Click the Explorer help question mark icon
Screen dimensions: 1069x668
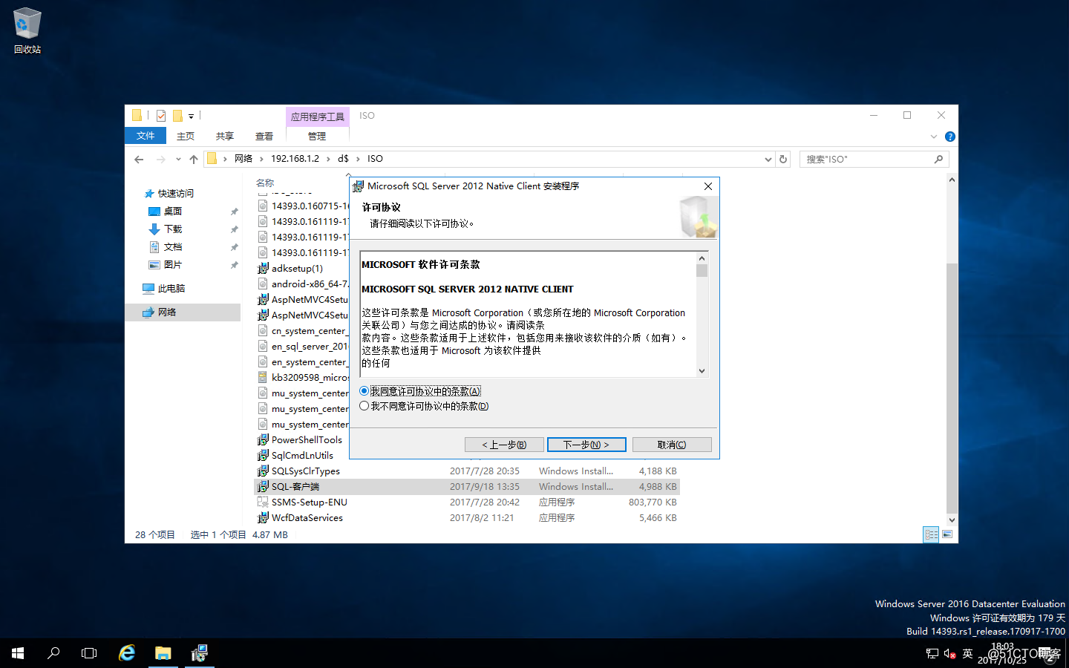949,137
